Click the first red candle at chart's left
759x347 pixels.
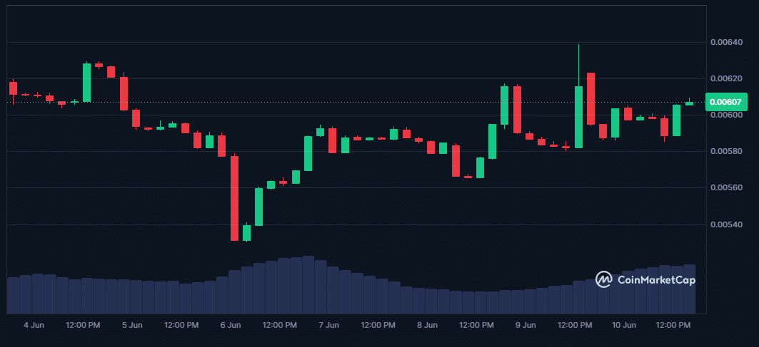(13, 88)
